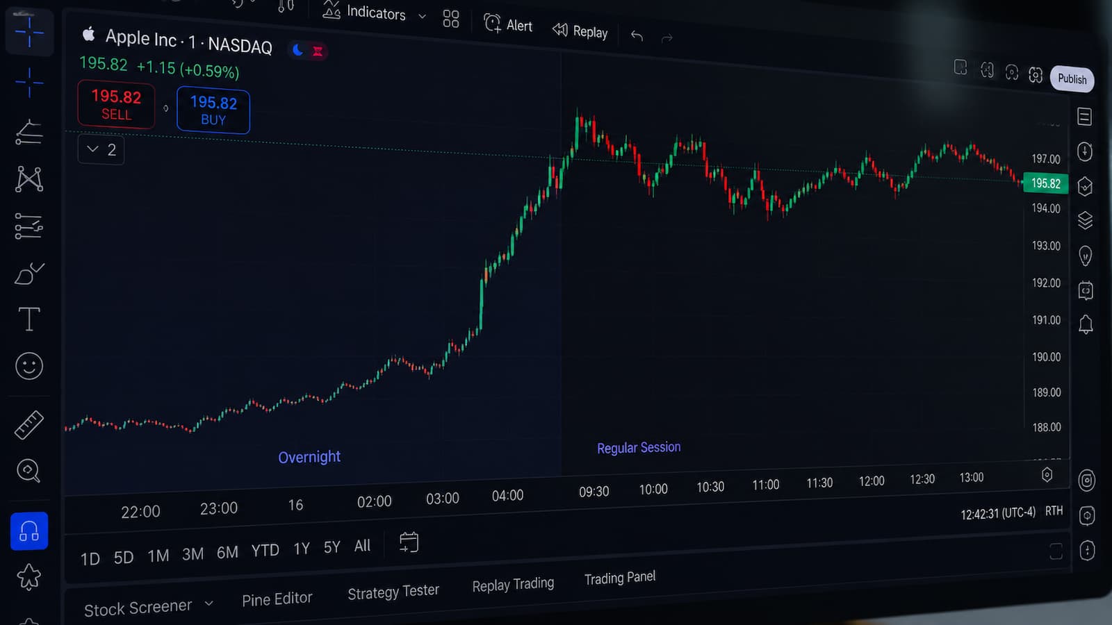Select the All time range
1112x625 pixels.
362,546
